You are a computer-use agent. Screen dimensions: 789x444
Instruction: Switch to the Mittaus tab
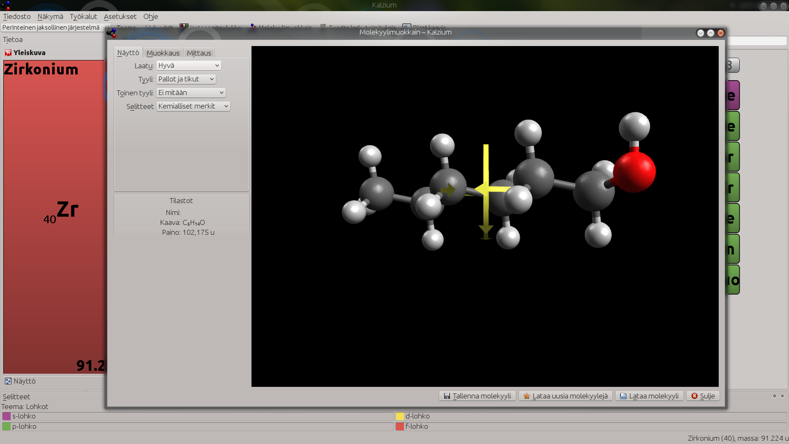coord(199,53)
